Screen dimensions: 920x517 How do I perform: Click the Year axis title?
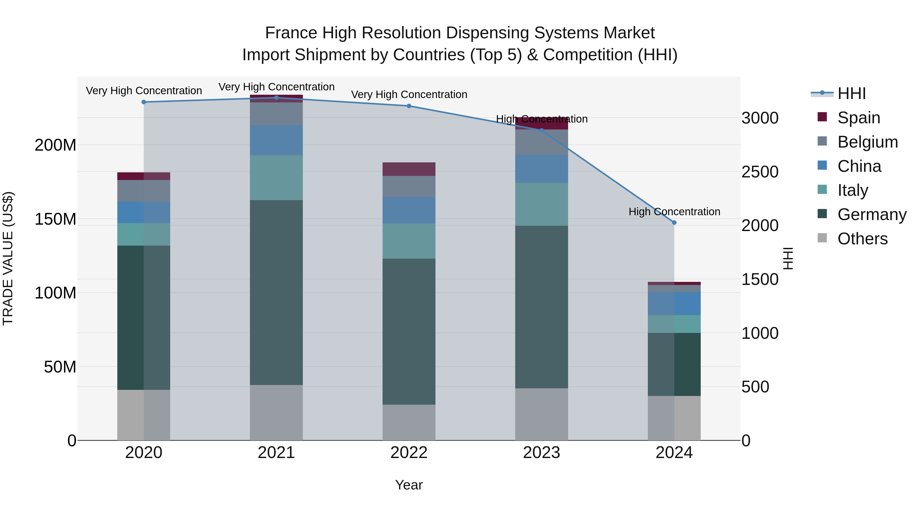click(x=409, y=485)
